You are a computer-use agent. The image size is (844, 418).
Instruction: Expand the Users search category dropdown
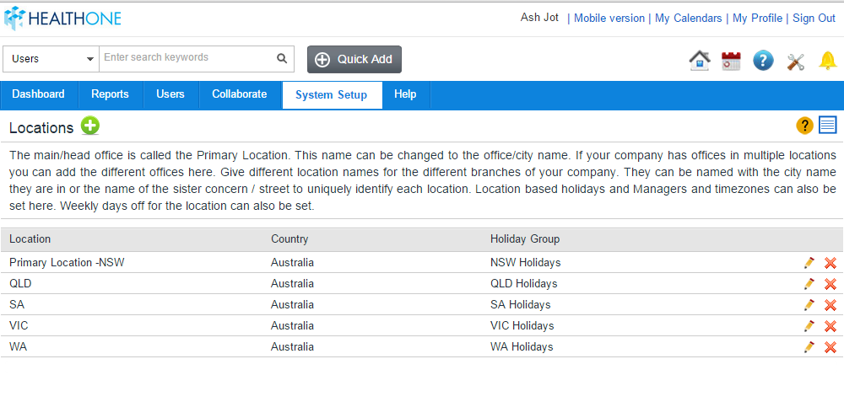coord(51,59)
